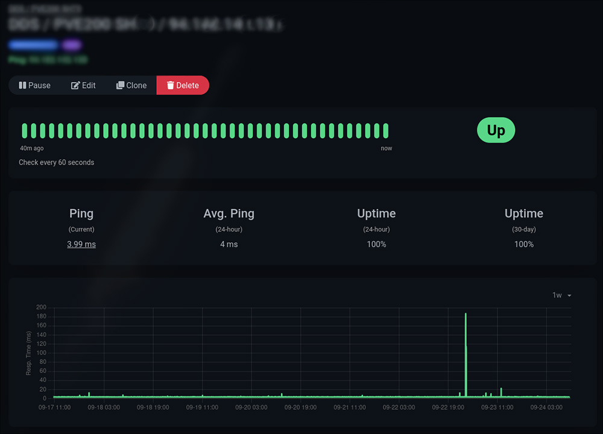Open the 1w chart period dropdown

click(x=561, y=295)
